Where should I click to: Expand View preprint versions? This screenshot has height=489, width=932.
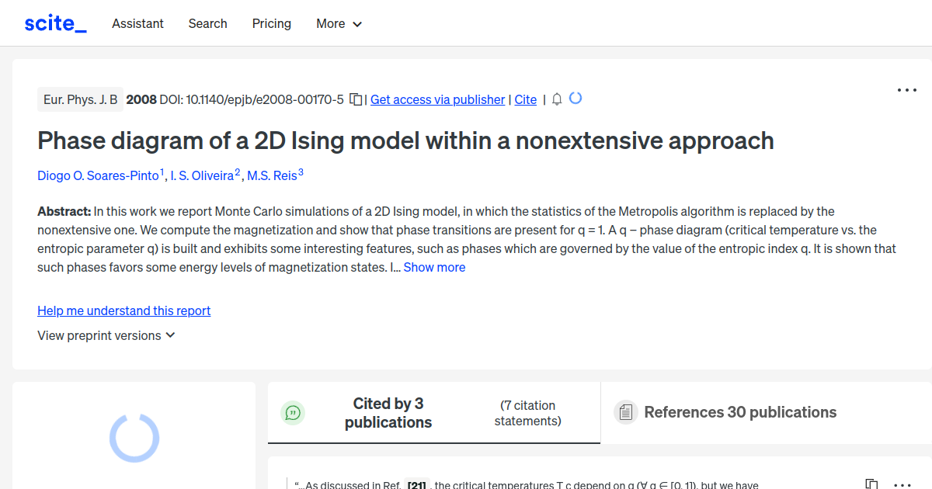(106, 335)
